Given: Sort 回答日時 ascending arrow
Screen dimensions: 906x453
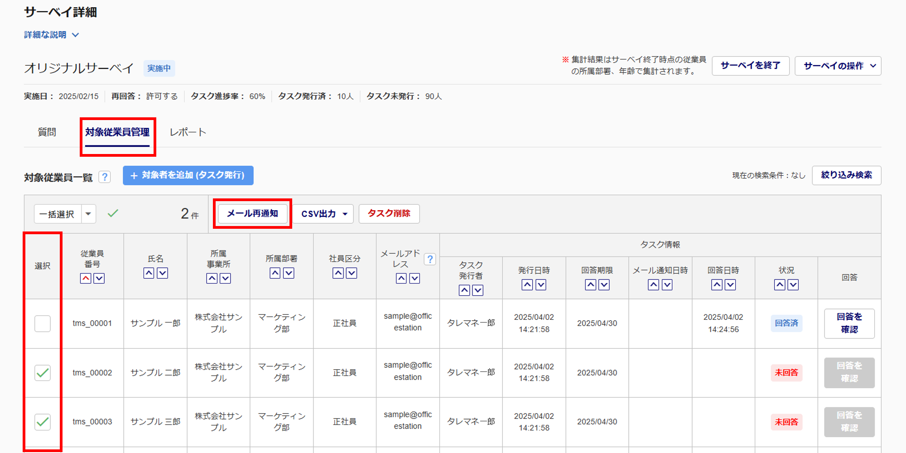Looking at the screenshot, I should click(x=717, y=284).
